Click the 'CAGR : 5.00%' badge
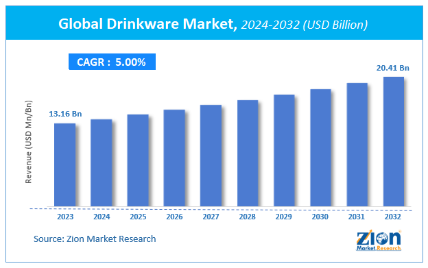Screen dimensions: 428x268 click(x=112, y=62)
